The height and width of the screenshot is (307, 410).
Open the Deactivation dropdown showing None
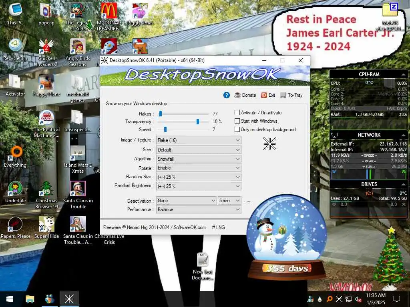pos(187,201)
